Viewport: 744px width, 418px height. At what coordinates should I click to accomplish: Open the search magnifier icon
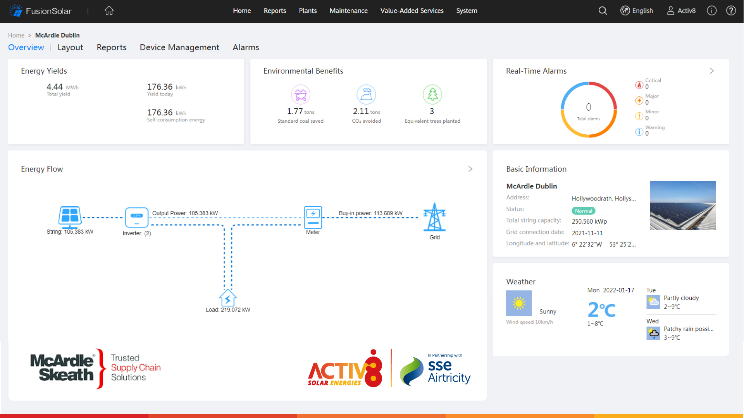point(603,11)
